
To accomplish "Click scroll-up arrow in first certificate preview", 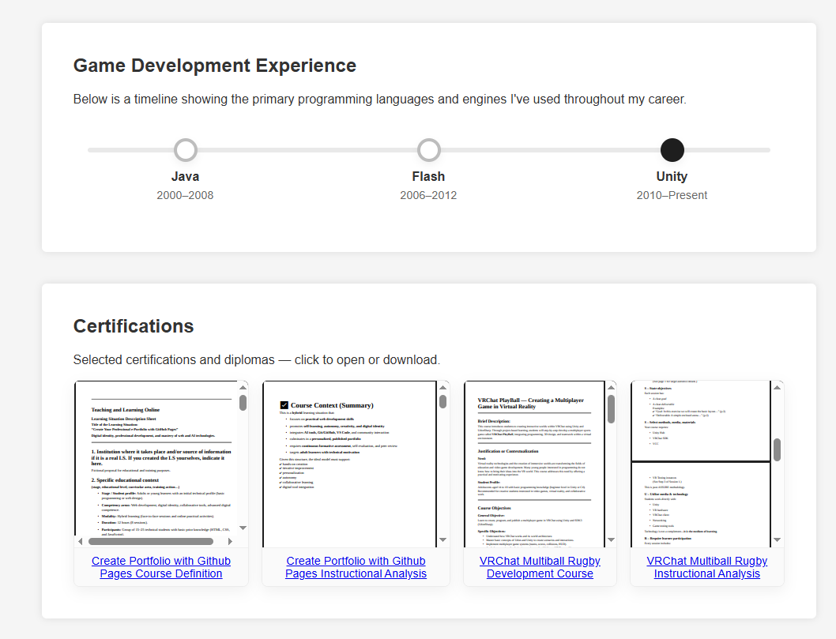I will tap(243, 388).
